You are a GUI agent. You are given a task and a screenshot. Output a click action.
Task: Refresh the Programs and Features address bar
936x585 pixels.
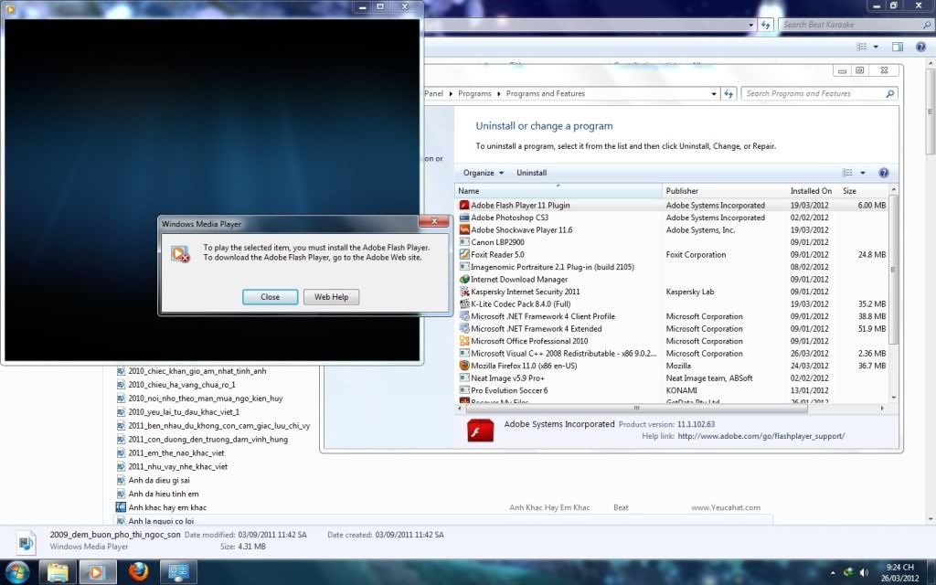(729, 94)
